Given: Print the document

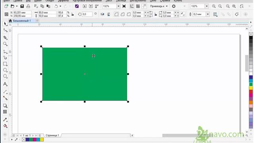Looking at the screenshot, I should tap(28, 6).
